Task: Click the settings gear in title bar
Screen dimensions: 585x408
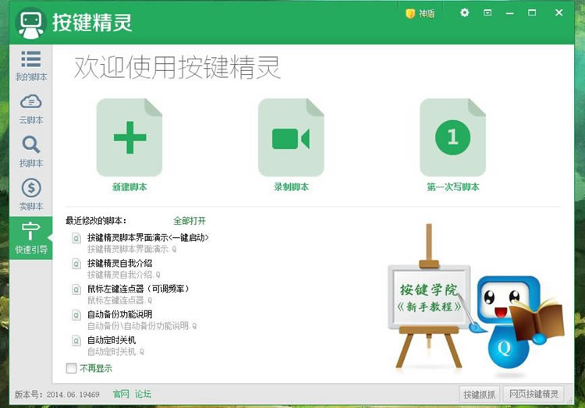Action: coord(465,12)
